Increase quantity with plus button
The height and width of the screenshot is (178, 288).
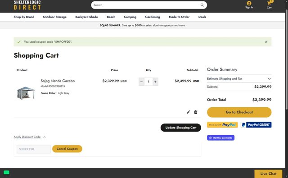point(155,82)
